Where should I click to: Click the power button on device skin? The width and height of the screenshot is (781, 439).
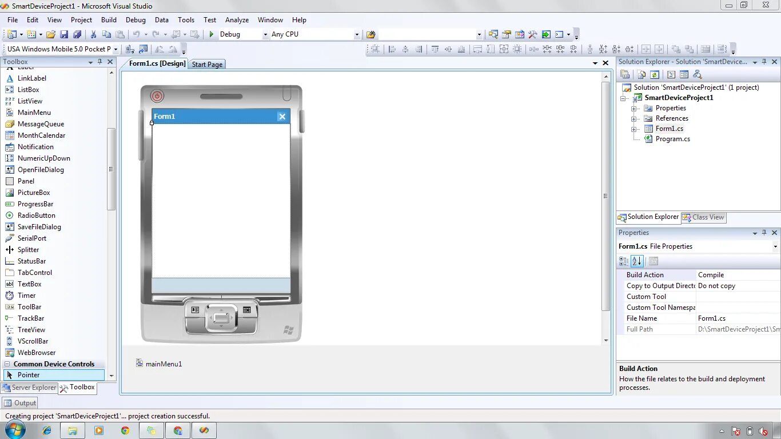(157, 96)
